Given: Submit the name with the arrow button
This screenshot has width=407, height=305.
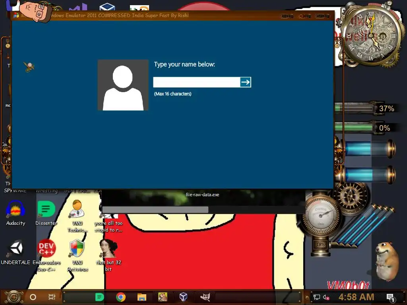Looking at the screenshot, I should pyautogui.click(x=246, y=82).
